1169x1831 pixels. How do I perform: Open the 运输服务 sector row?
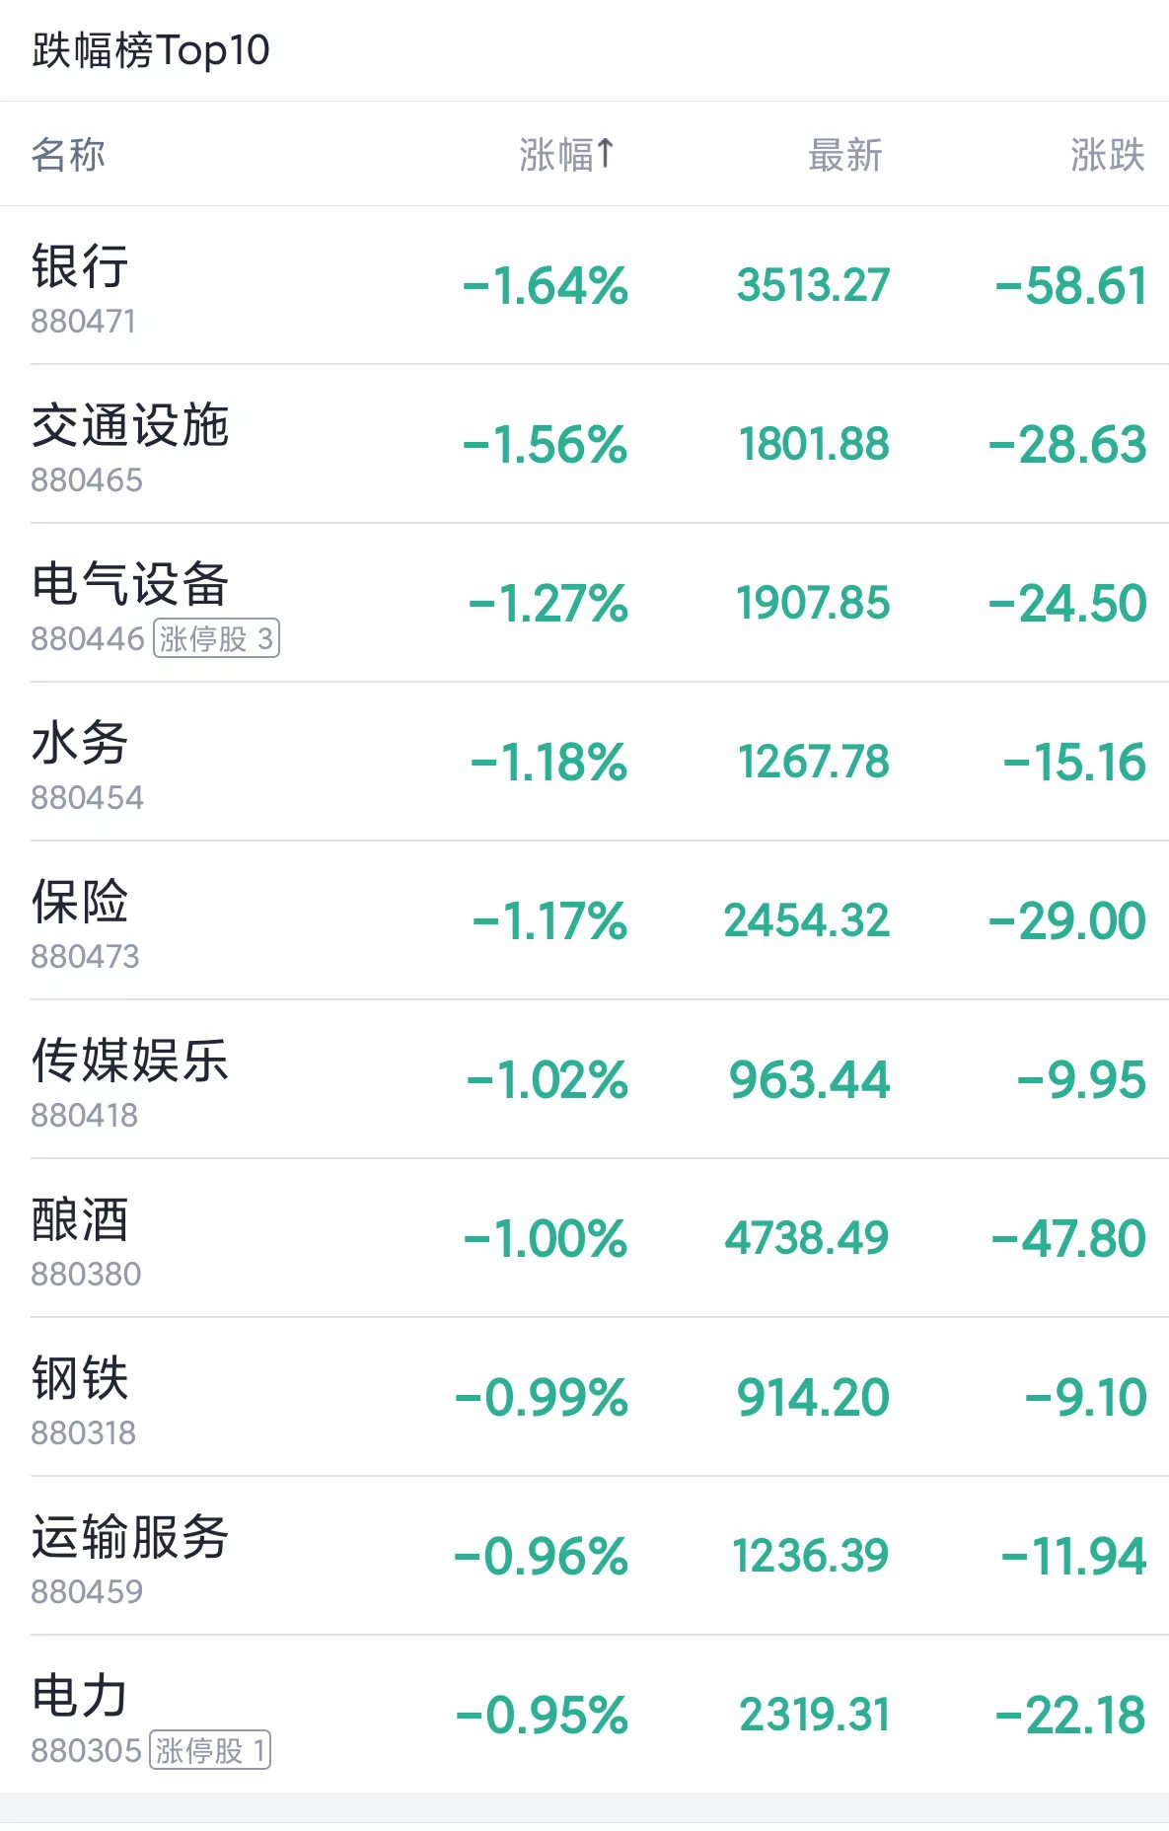pyautogui.click(x=584, y=1557)
